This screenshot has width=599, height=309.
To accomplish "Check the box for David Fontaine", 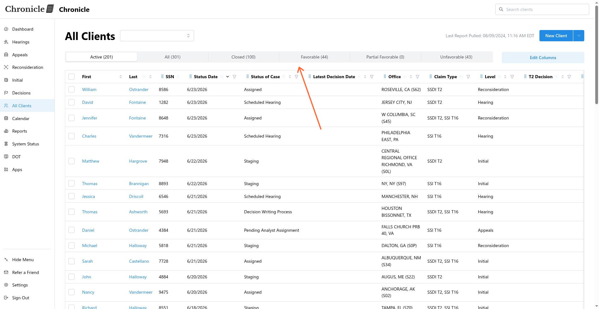I will pyautogui.click(x=71, y=102).
